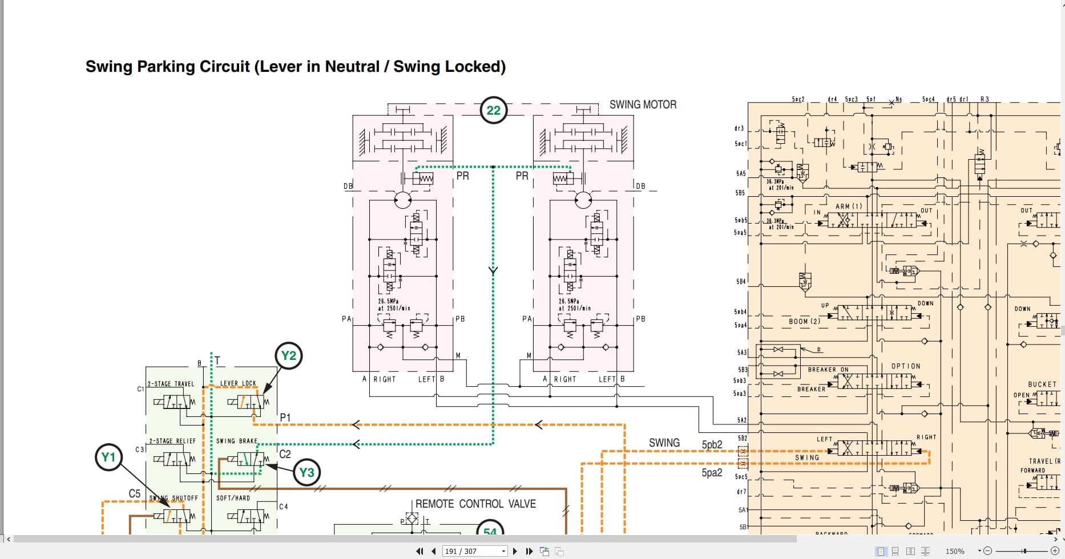
Task: Go to the previous page
Action: tap(433, 551)
